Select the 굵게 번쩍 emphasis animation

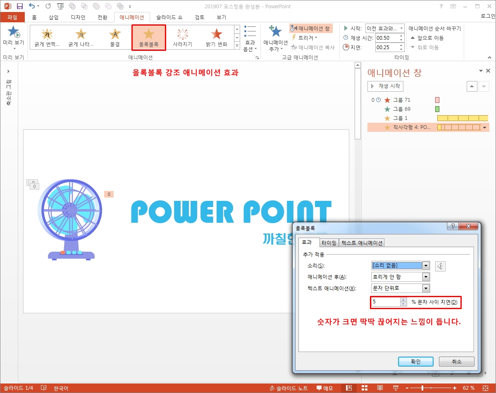(47, 37)
